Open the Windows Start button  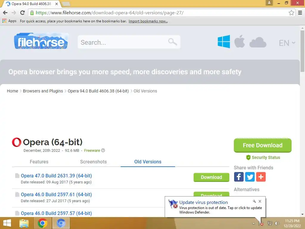click(7, 223)
